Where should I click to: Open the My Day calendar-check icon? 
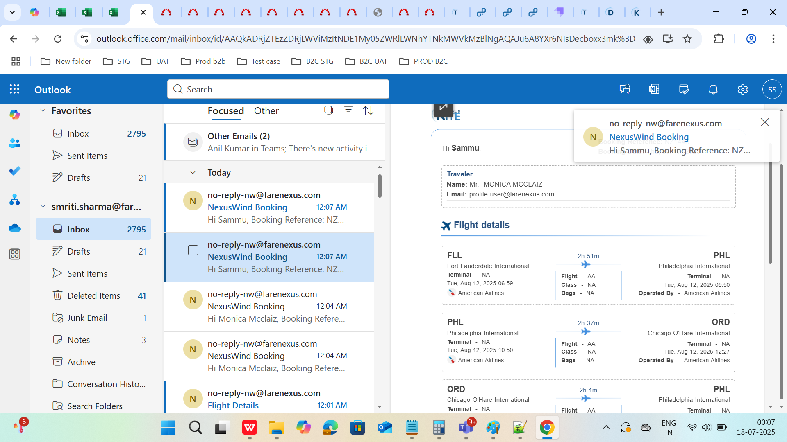(x=684, y=89)
